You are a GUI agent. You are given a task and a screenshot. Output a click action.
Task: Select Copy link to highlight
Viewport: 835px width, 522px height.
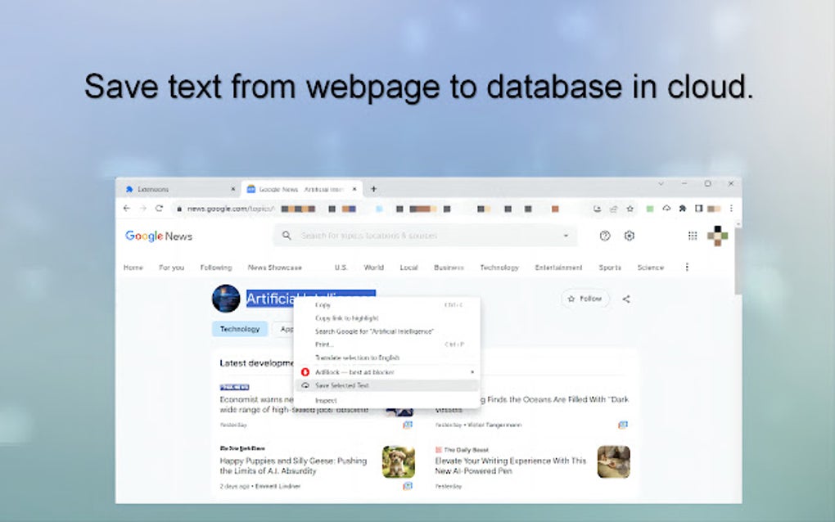click(387, 318)
